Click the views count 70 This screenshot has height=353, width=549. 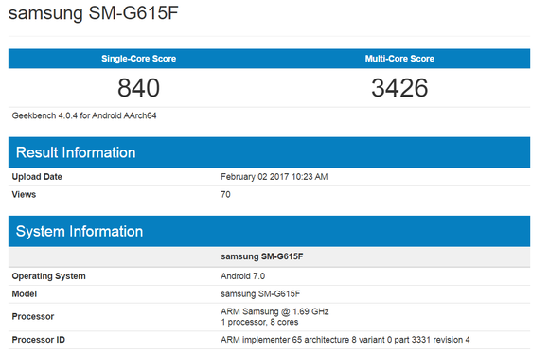coord(225,194)
